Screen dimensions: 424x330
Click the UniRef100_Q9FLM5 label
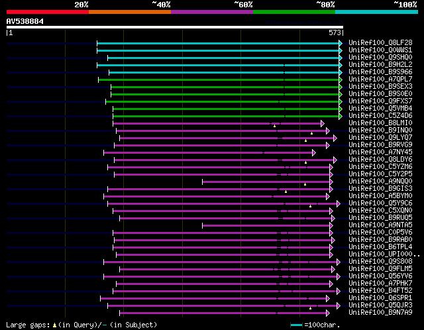click(380, 269)
